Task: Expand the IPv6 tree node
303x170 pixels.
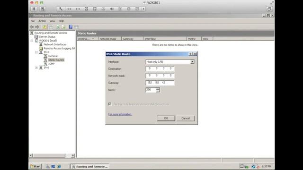Action: pyautogui.click(x=36, y=68)
